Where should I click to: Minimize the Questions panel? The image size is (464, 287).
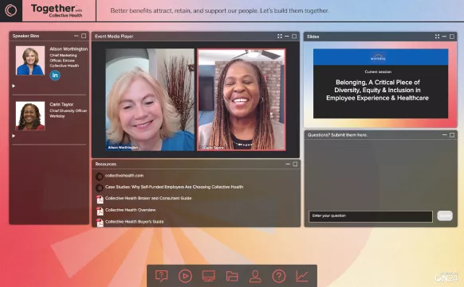pos(445,135)
